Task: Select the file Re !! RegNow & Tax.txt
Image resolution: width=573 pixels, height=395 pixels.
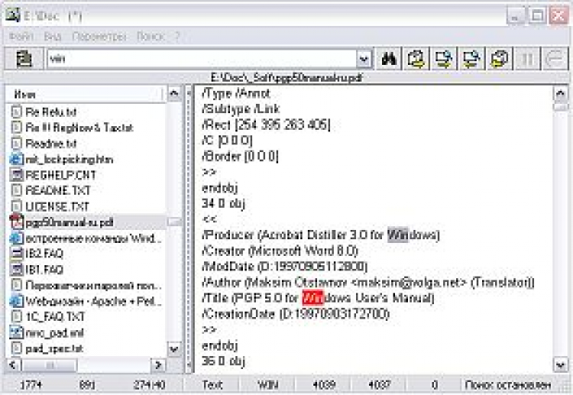Action: [x=79, y=128]
